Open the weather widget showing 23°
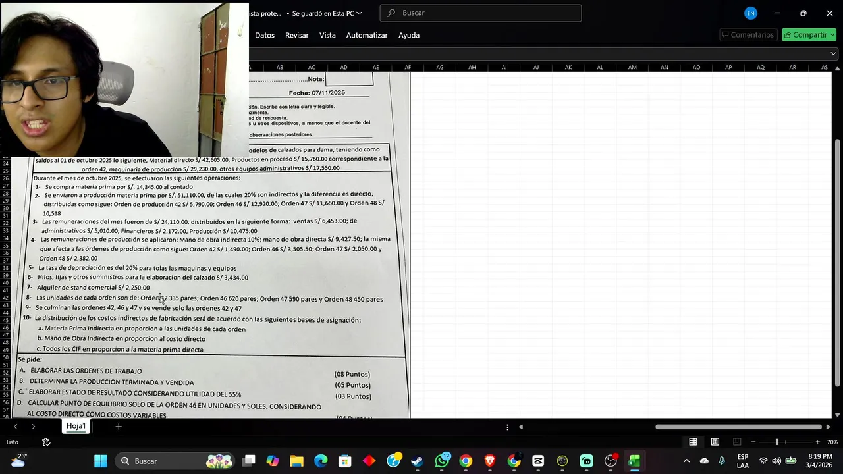The height and width of the screenshot is (474, 843). click(x=19, y=460)
